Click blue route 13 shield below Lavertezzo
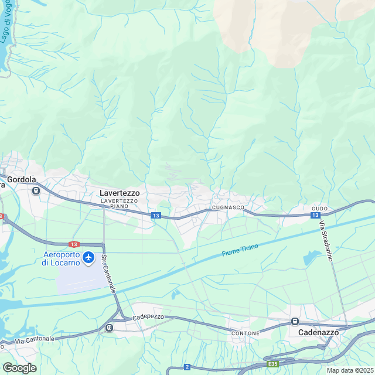375x375 pixels. point(156,216)
